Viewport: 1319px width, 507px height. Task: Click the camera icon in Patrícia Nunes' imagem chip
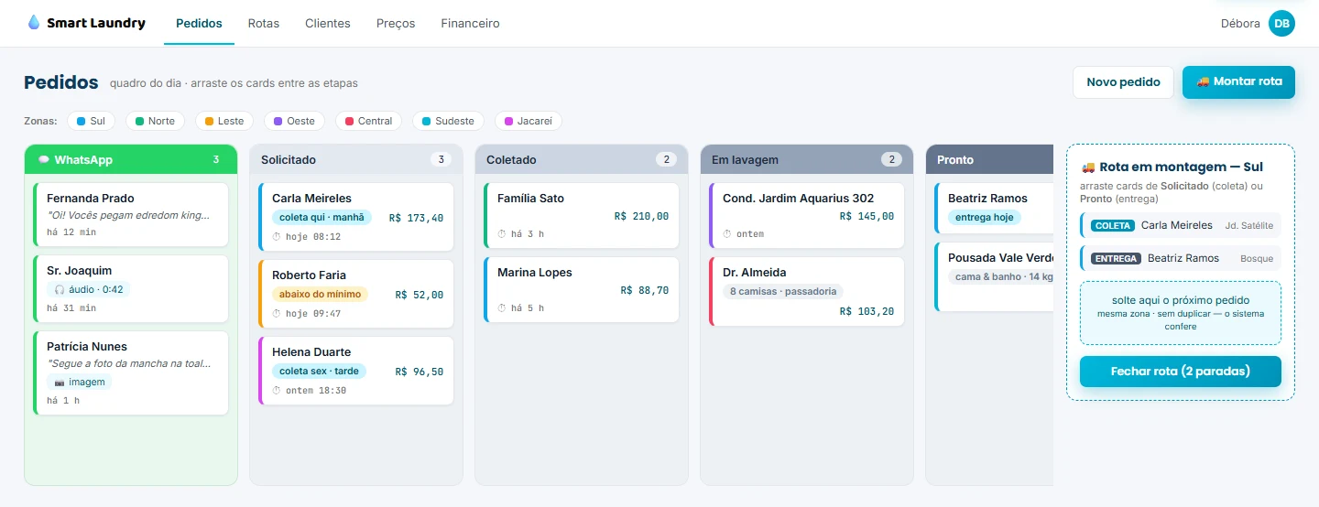click(x=60, y=383)
